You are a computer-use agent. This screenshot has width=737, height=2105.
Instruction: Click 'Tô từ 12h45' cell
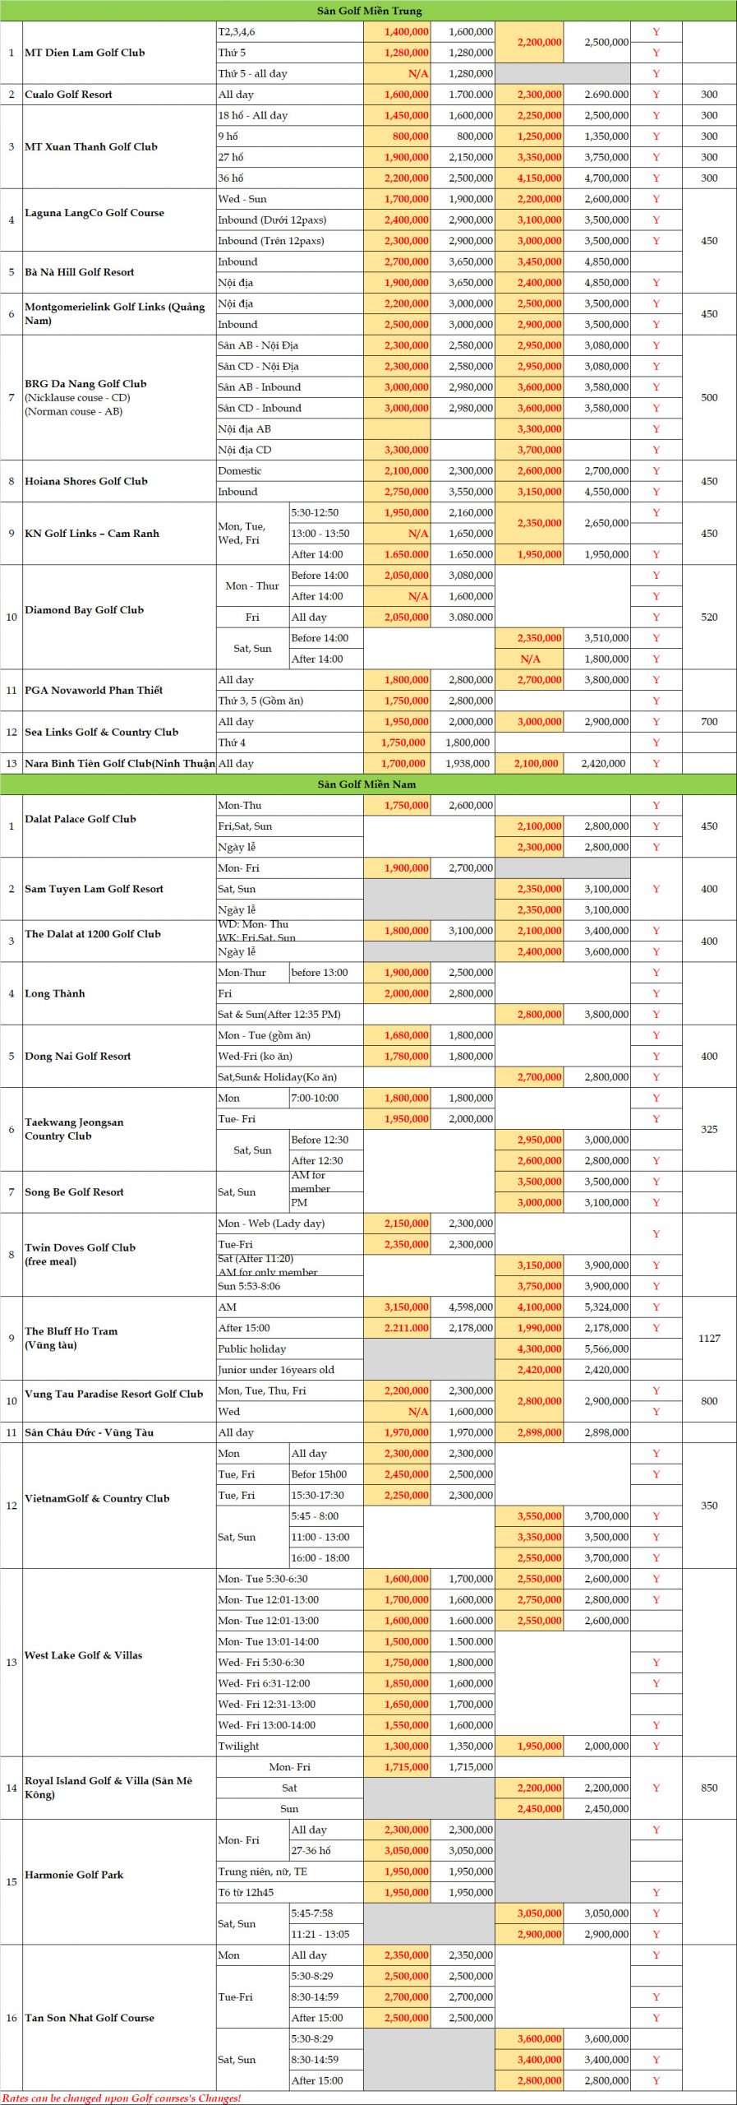click(289, 1892)
